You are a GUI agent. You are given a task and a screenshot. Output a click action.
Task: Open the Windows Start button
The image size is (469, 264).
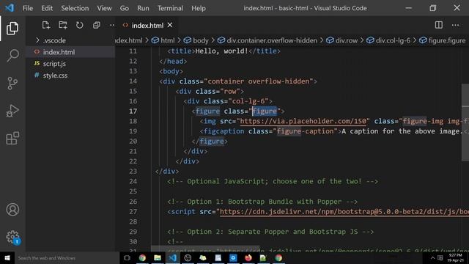pos(7,257)
